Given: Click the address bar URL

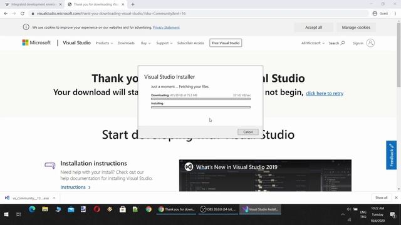Looking at the screenshot, I should point(112,14).
